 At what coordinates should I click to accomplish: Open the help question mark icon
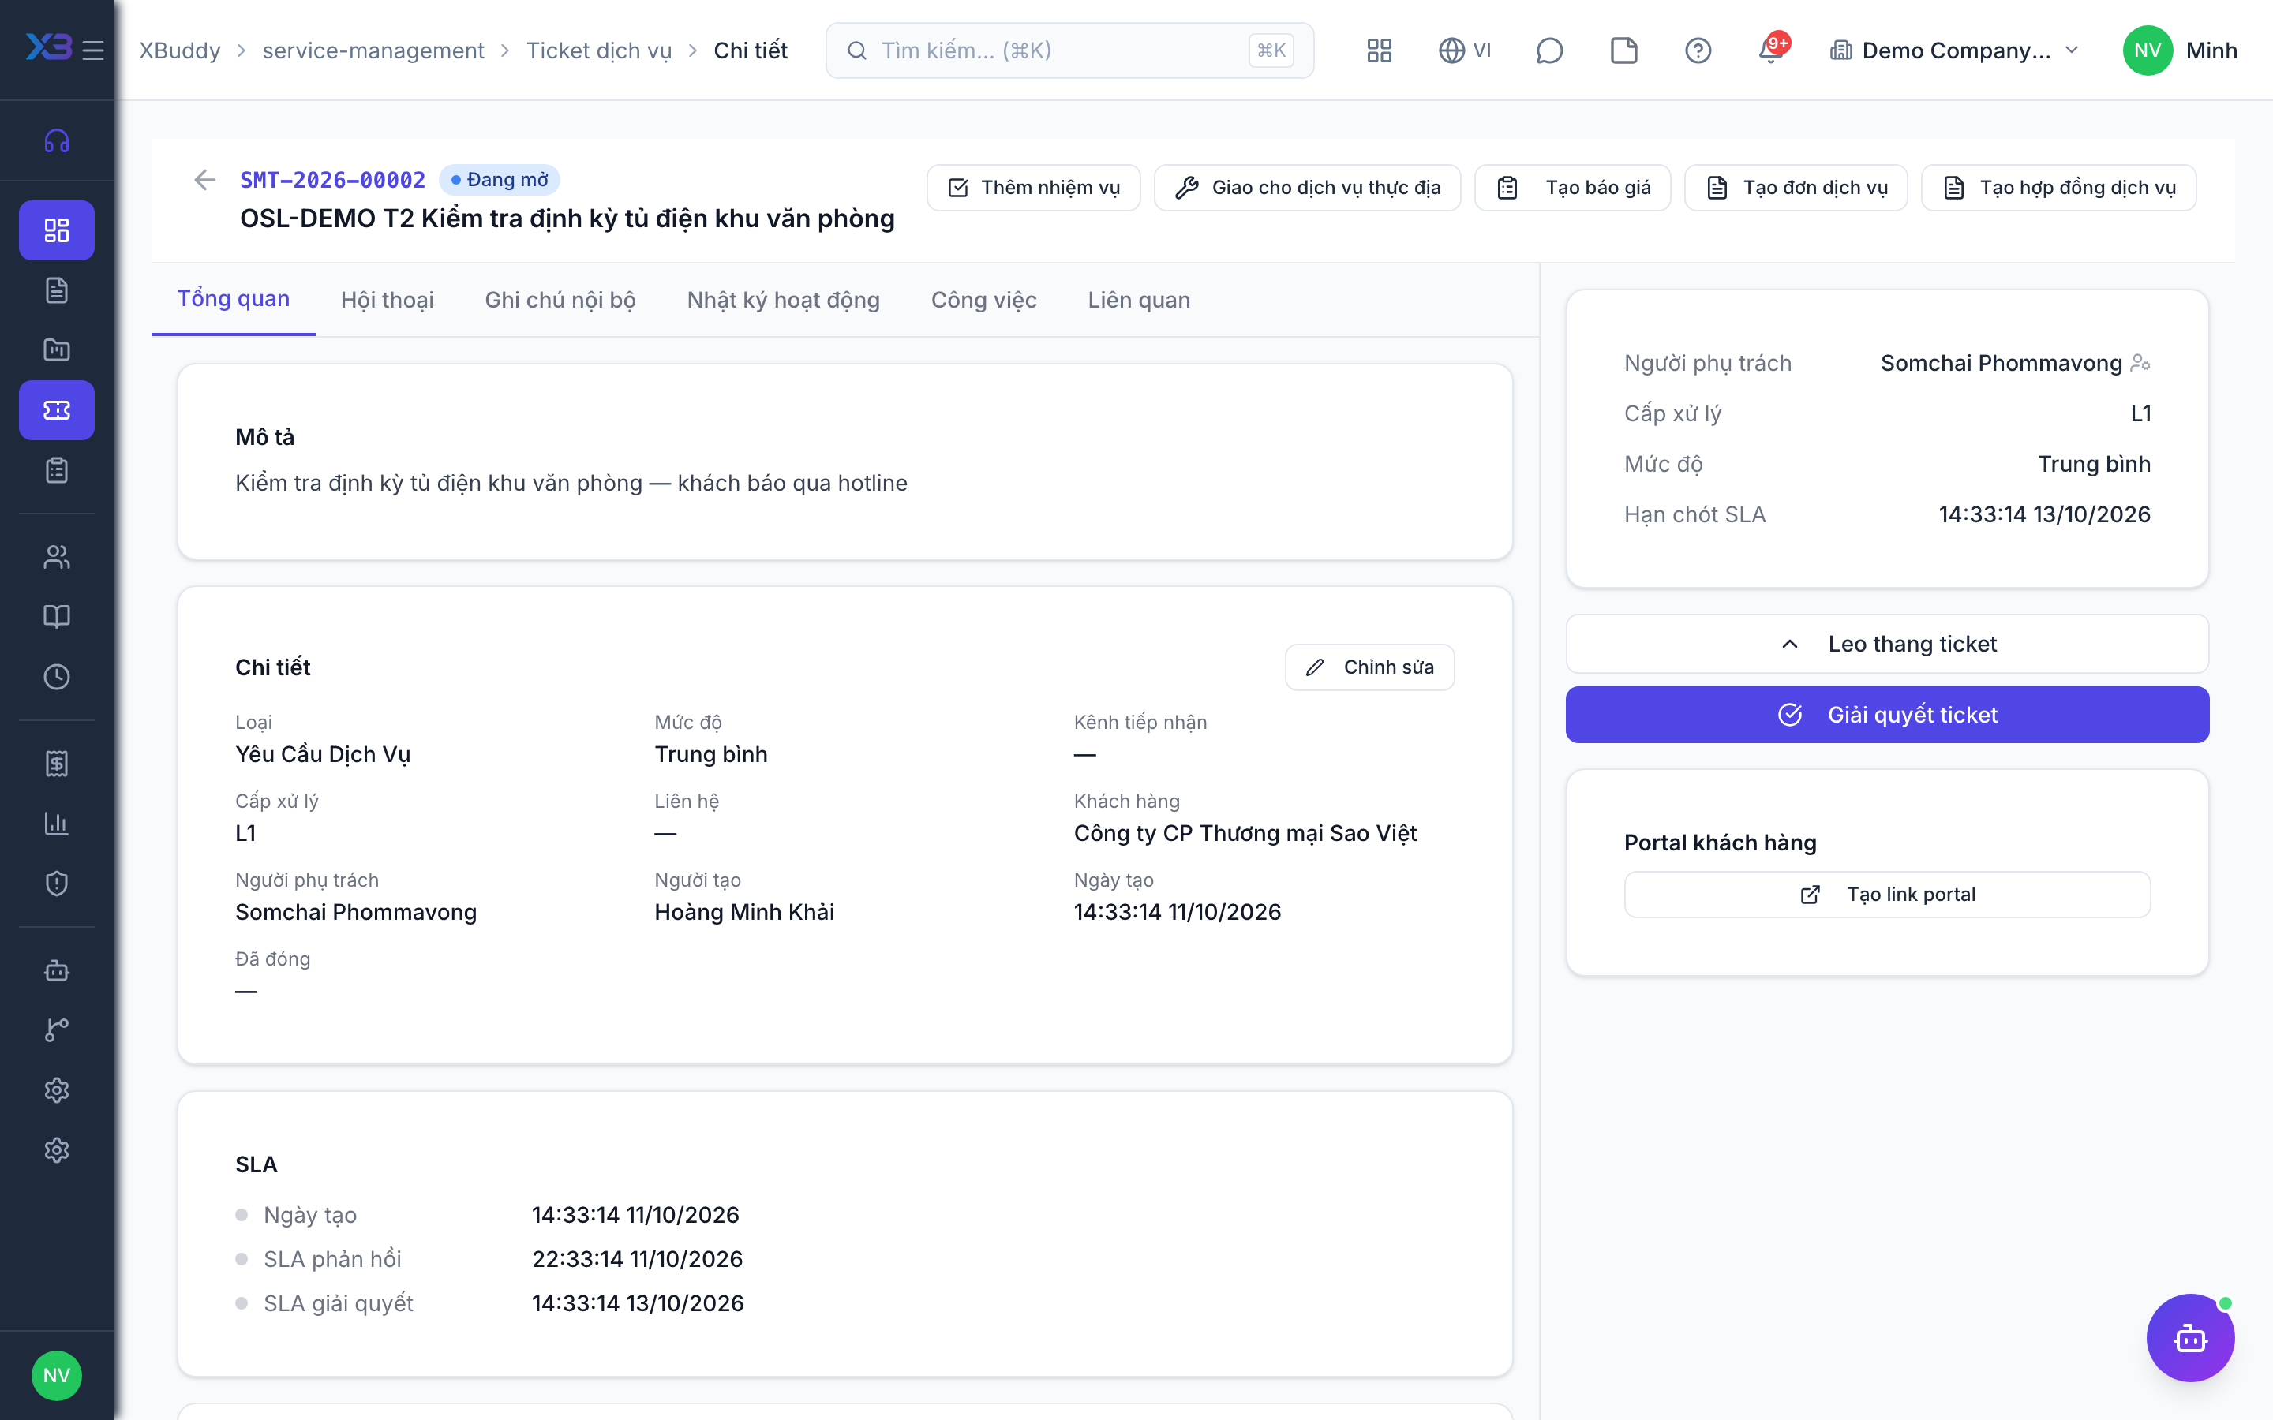point(1697,50)
